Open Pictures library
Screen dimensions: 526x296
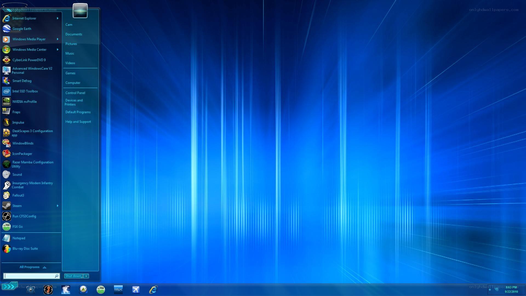coord(71,44)
